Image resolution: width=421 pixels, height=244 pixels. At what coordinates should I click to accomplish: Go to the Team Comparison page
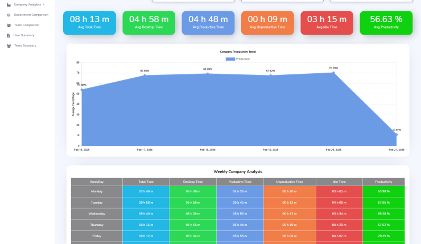(27, 25)
